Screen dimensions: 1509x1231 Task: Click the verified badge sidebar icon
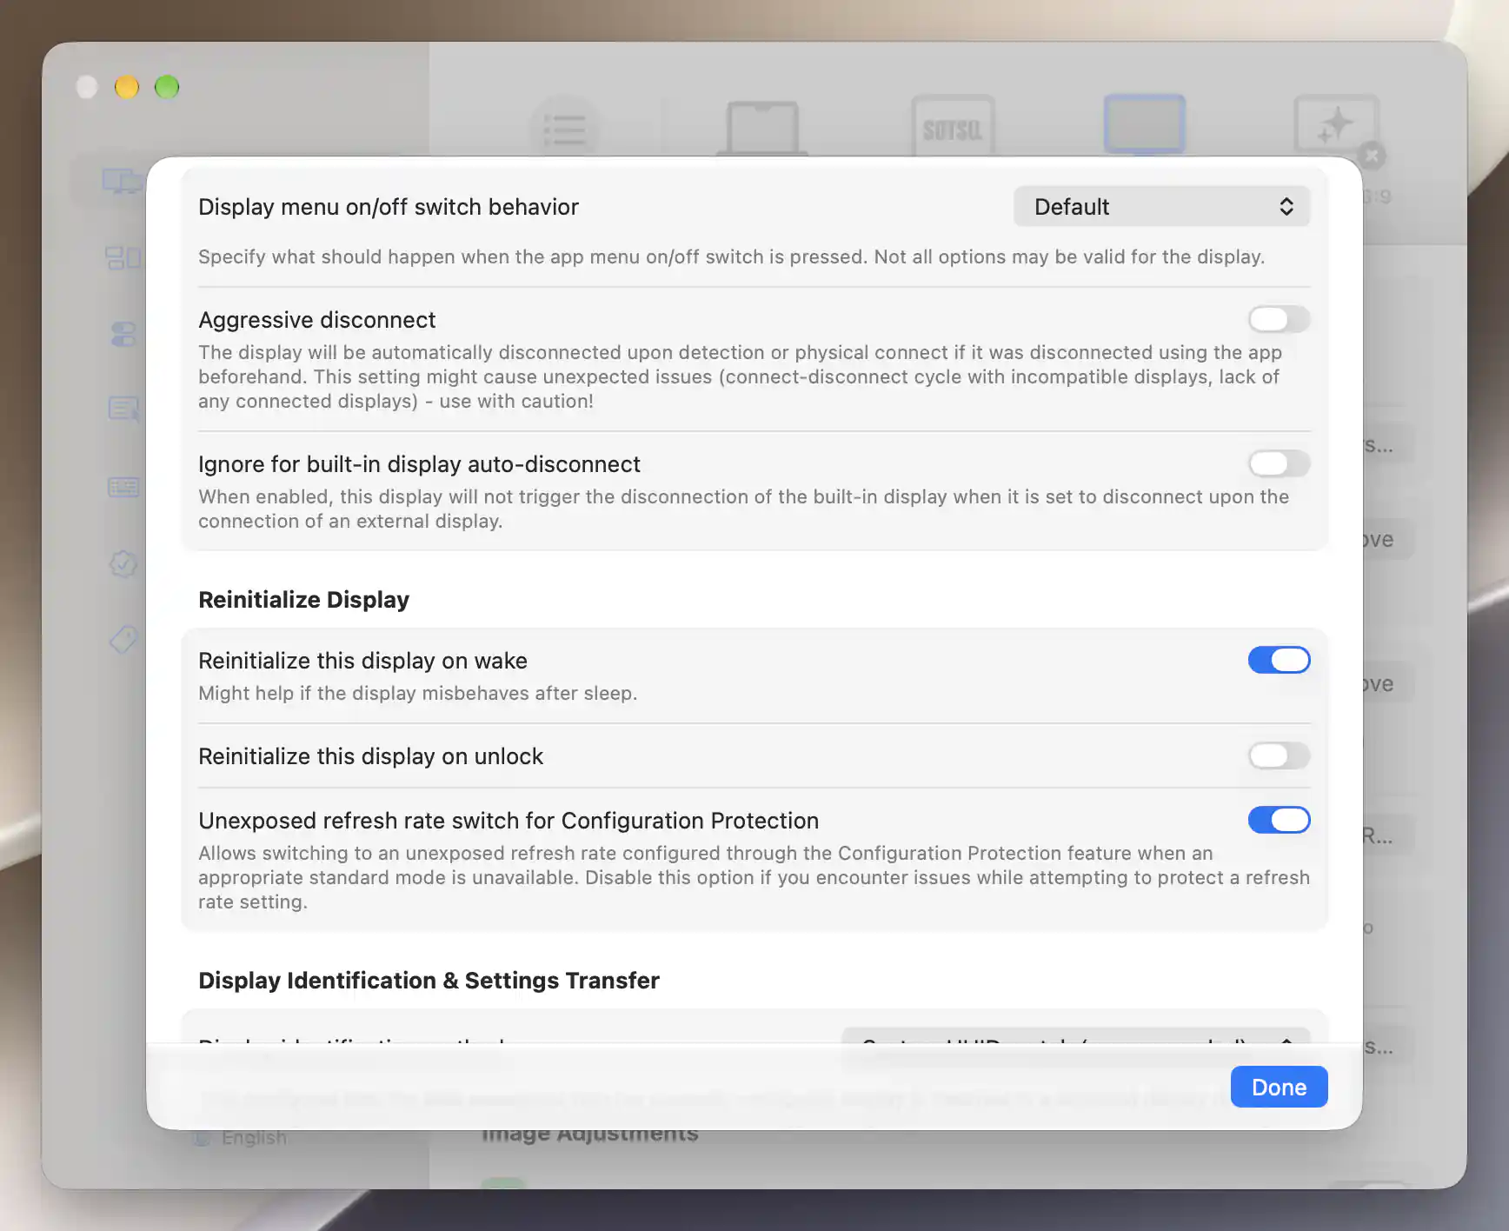click(x=123, y=563)
